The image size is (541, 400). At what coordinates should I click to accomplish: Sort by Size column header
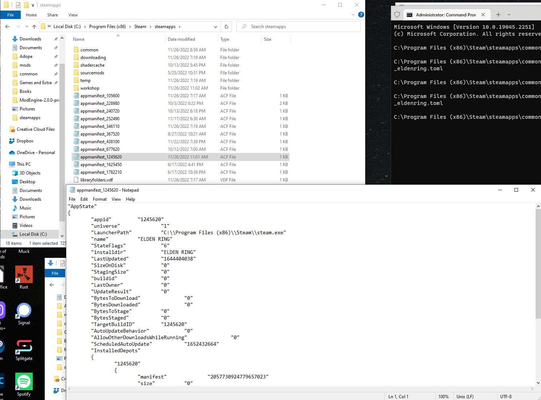[268, 39]
